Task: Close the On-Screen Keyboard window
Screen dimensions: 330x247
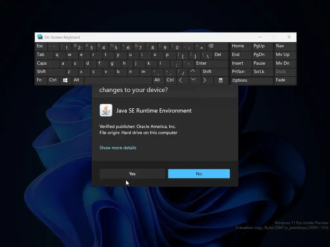Action: coord(289,37)
